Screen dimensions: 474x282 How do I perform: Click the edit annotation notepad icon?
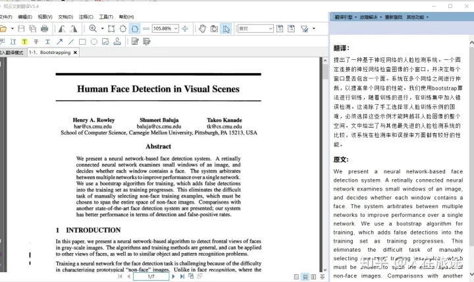point(135,42)
